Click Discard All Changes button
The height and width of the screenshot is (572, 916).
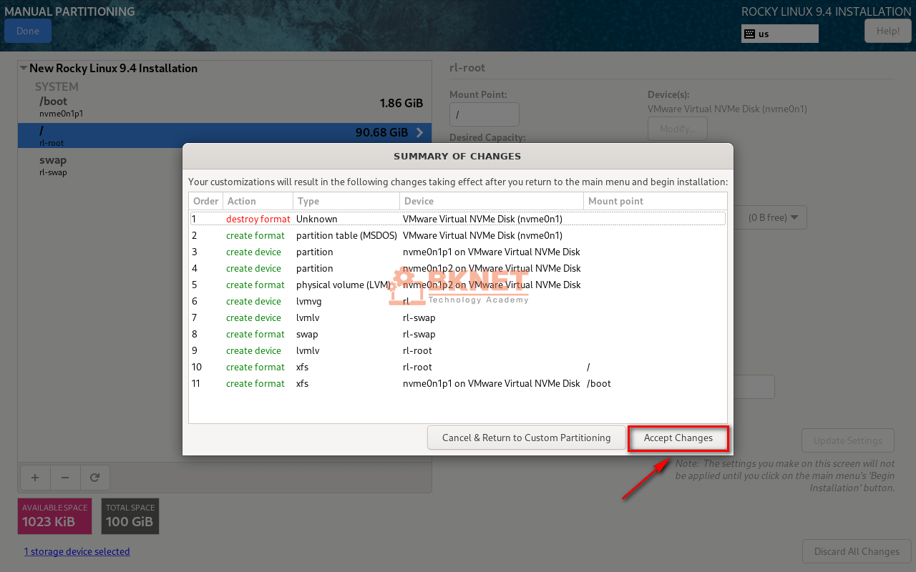point(857,551)
